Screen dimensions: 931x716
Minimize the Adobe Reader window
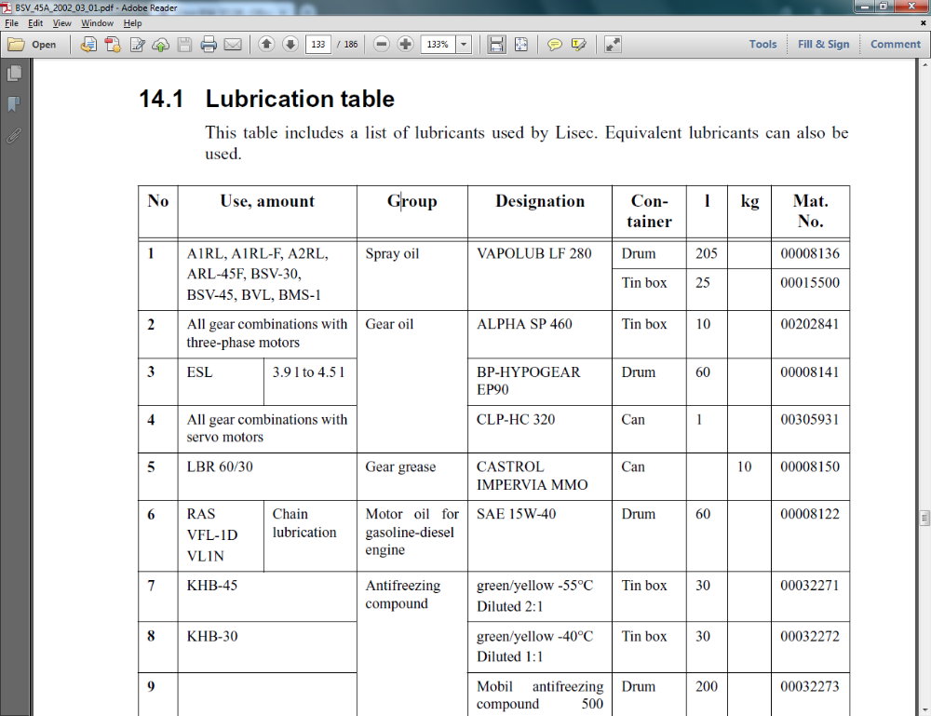click(x=865, y=7)
